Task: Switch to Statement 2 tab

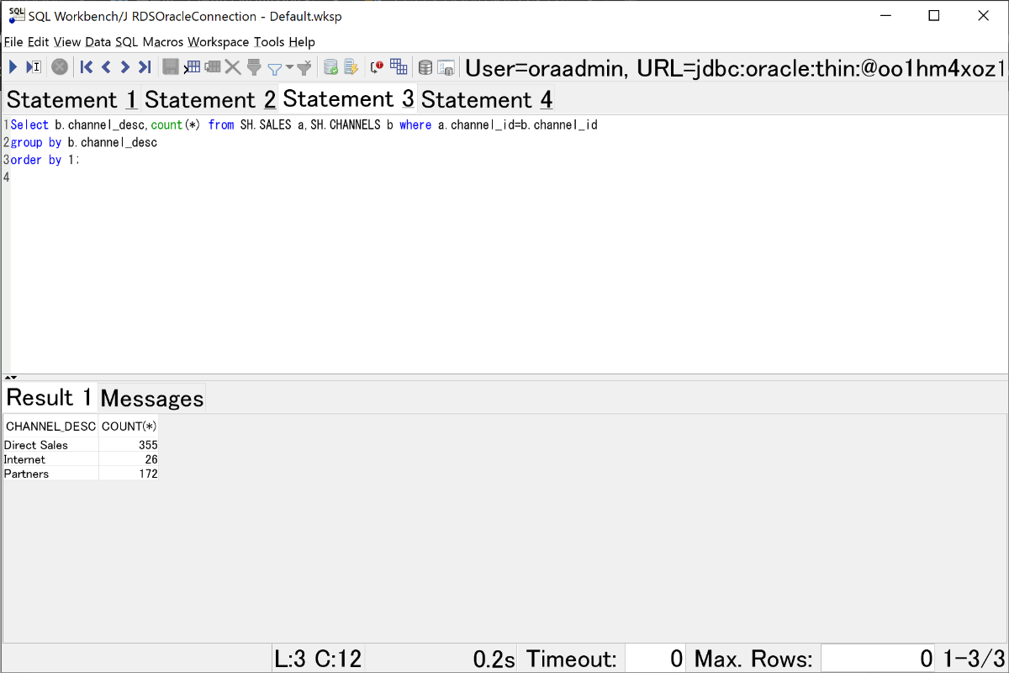Action: [210, 99]
